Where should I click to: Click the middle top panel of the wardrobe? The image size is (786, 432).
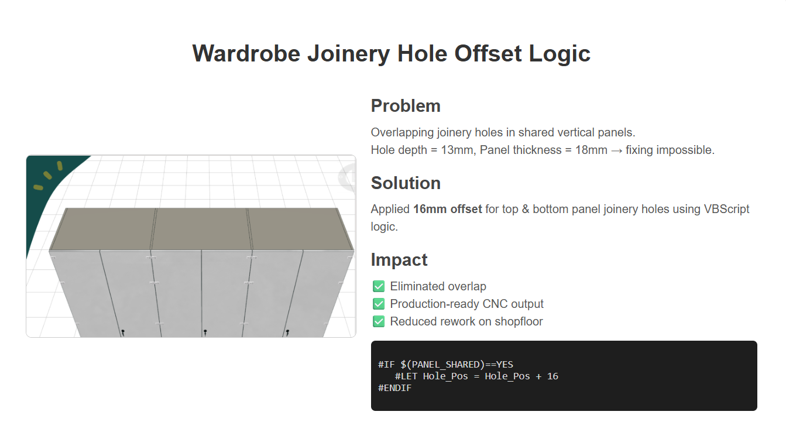click(x=202, y=228)
